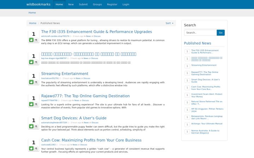Downvote the Streaming Entertainment story
This screenshot has height=158, width=254.
36,82
